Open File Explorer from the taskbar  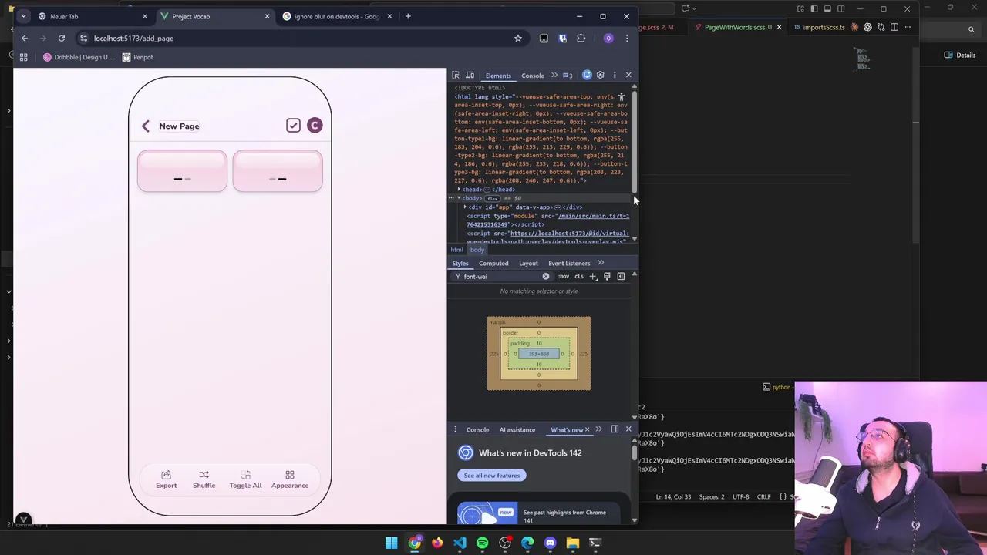(572, 543)
